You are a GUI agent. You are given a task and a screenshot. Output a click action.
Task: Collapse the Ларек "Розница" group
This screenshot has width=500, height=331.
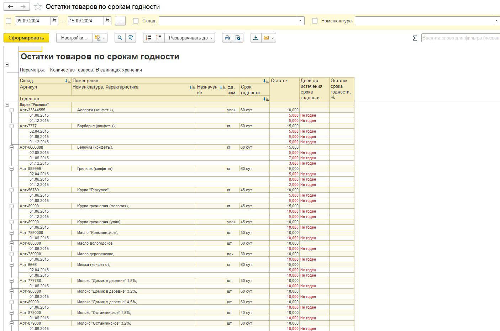7,105
